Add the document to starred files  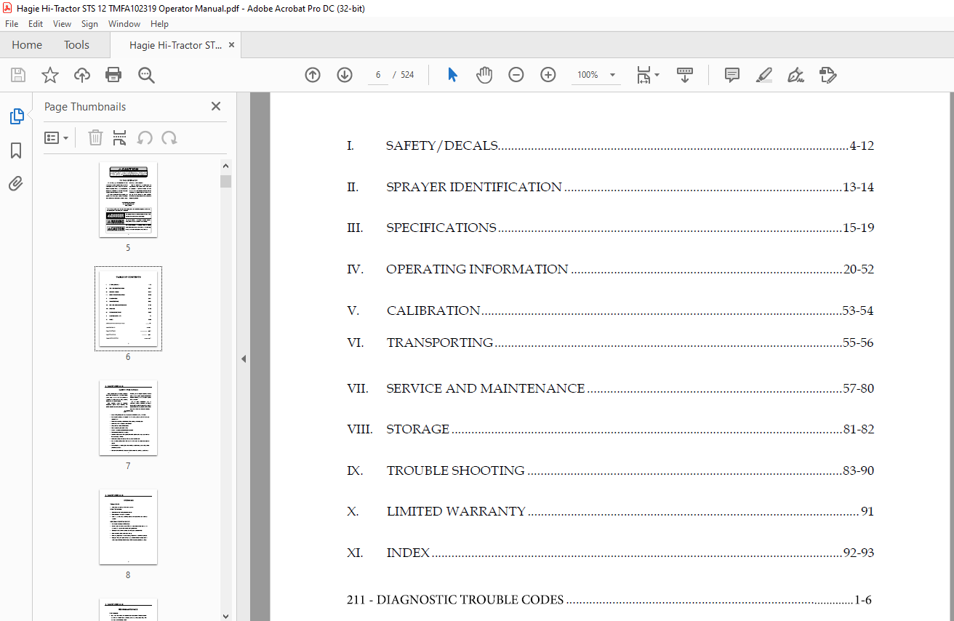[x=49, y=75]
